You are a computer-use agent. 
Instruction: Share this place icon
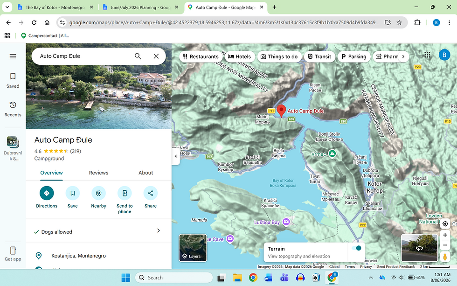tap(150, 193)
